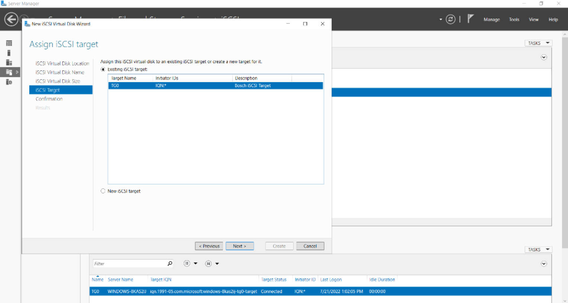Select the Existing iSCSI target radio button
The height and width of the screenshot is (303, 568).
103,69
